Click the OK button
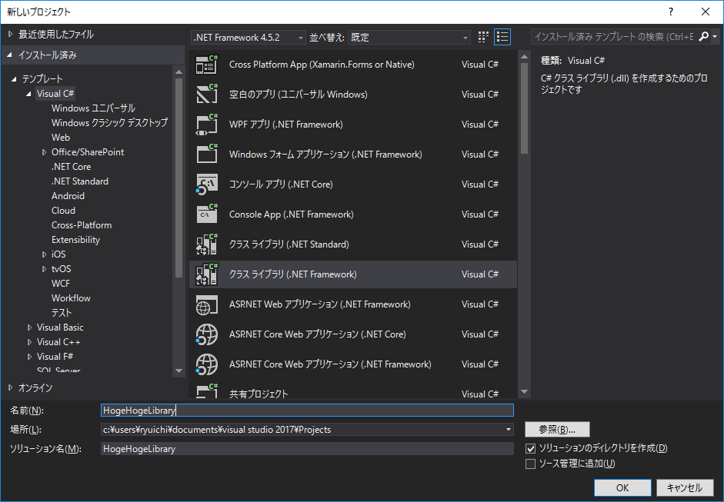This screenshot has height=502, width=724. coord(622,487)
